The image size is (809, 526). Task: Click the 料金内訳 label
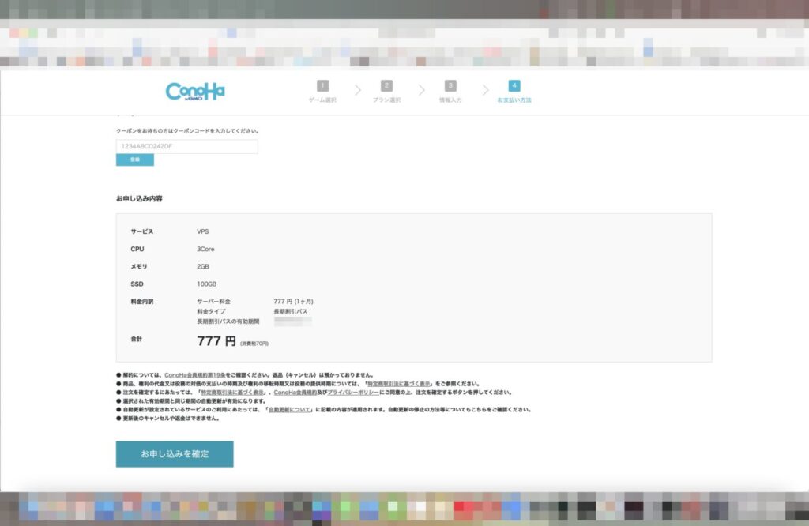tap(142, 302)
